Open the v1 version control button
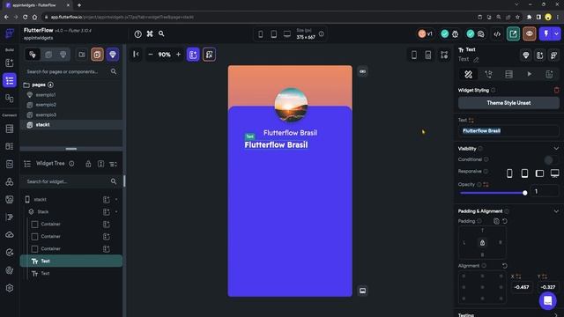 (x=425, y=33)
